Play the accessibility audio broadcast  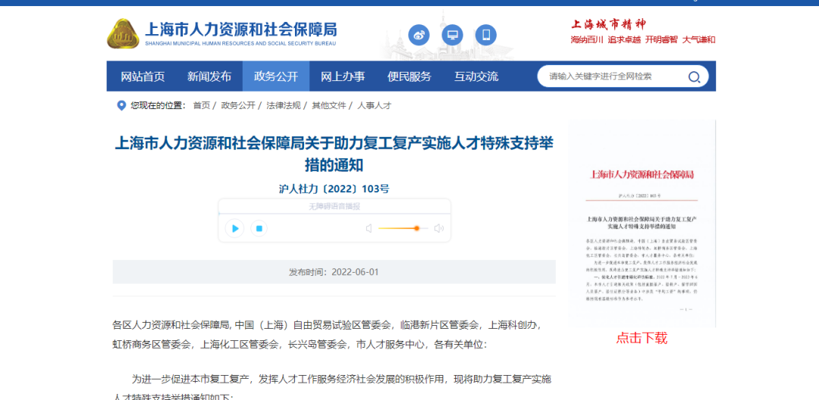[x=235, y=228]
